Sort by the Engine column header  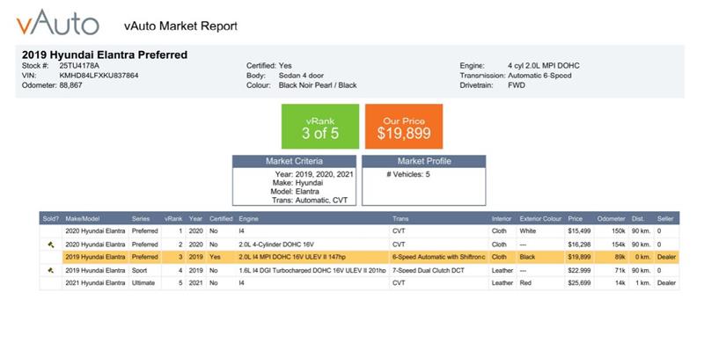(x=248, y=218)
